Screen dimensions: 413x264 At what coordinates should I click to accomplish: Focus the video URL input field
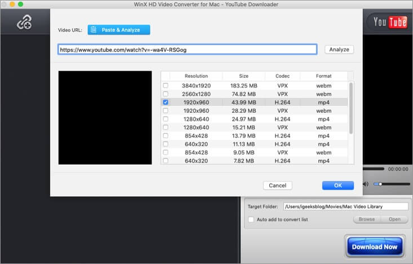coord(187,50)
